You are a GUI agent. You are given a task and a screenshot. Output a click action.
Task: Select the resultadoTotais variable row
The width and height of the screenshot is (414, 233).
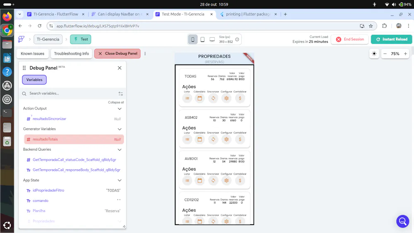[x=74, y=139]
